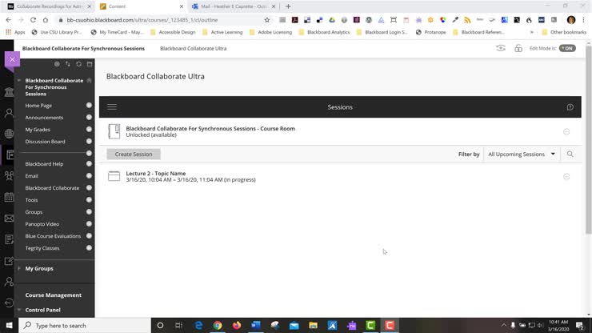Viewport: 592px width, 333px height.
Task: Open All Upcoming Sessions filter dropdown
Action: click(522, 154)
